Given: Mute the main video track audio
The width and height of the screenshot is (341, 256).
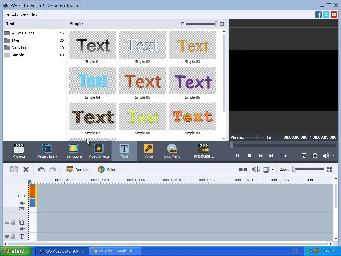Looking at the screenshot, I should (x=22, y=203).
